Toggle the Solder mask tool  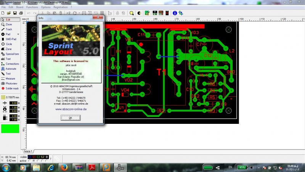click(10, 88)
